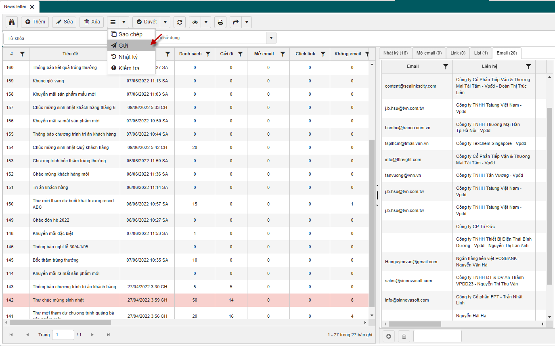This screenshot has width=555, height=346.
Task: Click main grid vertical scrollbar thumb
Action: [372, 224]
